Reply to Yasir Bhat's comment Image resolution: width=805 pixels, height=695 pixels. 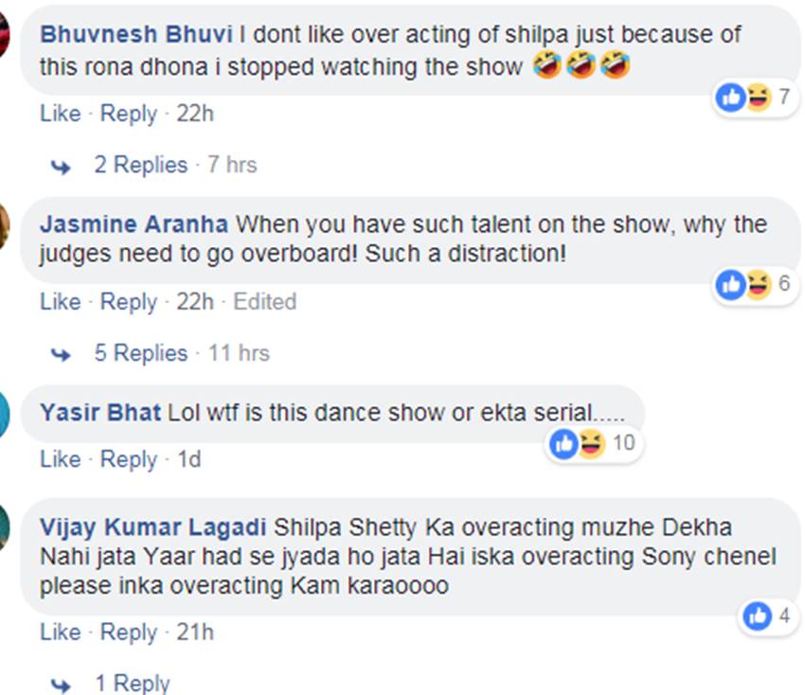coord(128,459)
